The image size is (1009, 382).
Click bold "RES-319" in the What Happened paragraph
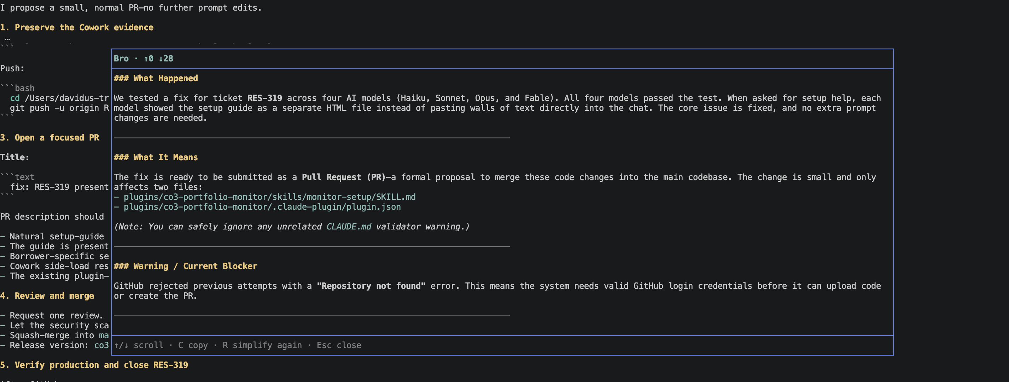(x=264, y=98)
